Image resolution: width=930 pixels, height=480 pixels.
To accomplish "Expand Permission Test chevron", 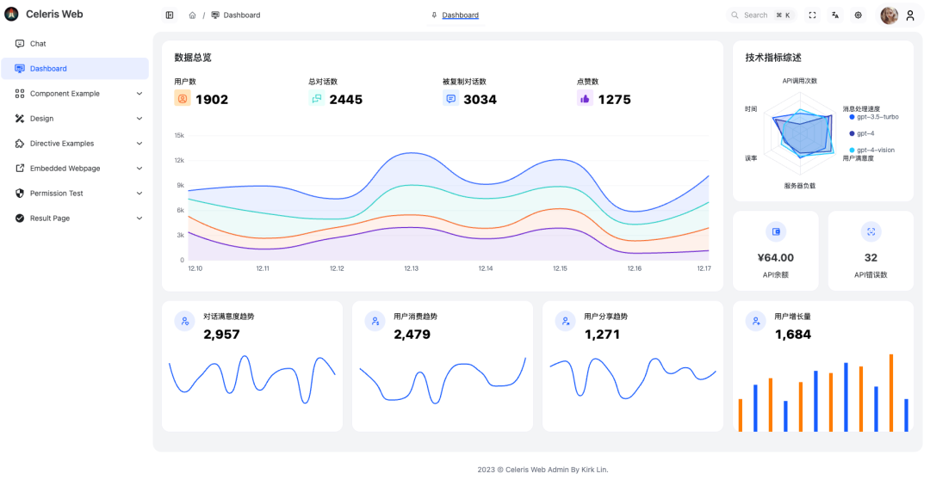I will 139,194.
